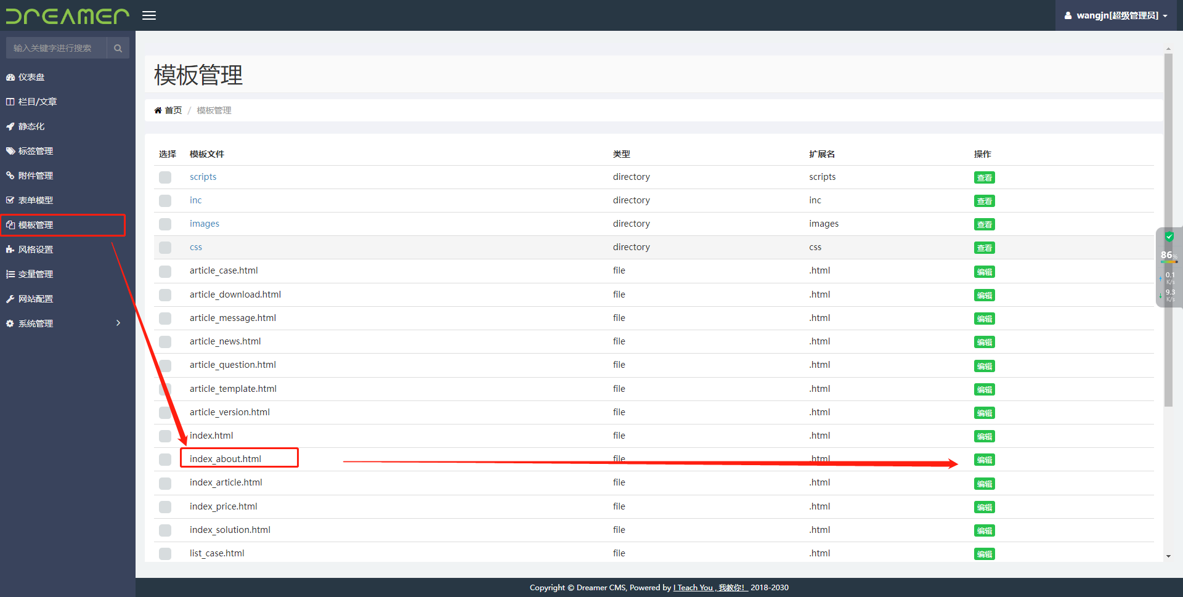1183x597 pixels.
Task: Click 查看 button for images row
Action: point(984,225)
